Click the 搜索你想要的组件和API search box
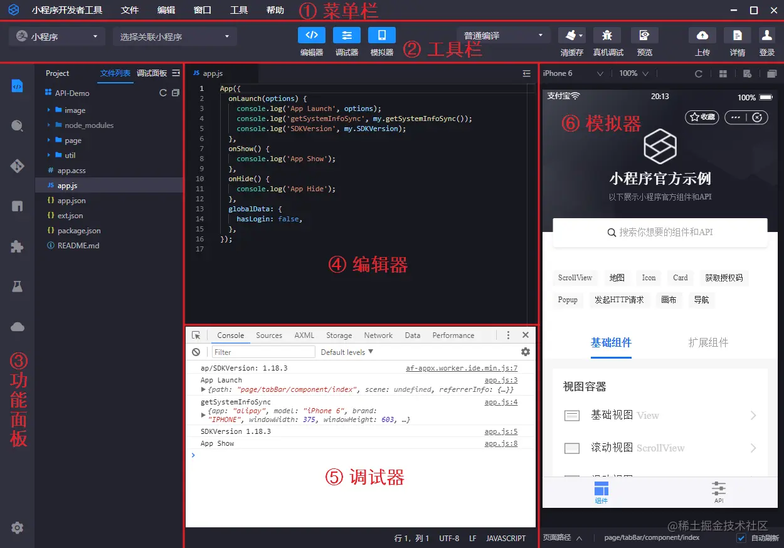 click(660, 232)
